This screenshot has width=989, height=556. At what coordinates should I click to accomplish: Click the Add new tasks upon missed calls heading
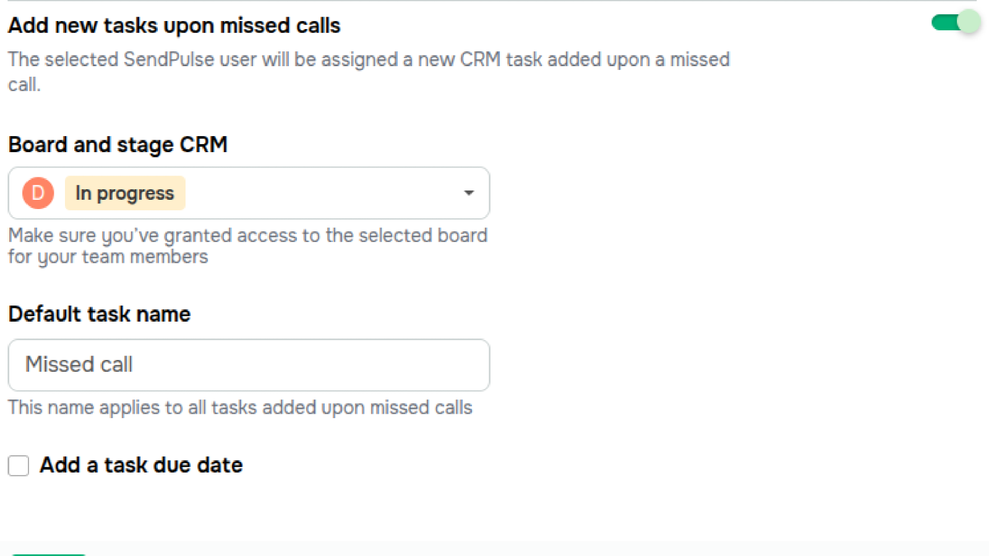174,25
